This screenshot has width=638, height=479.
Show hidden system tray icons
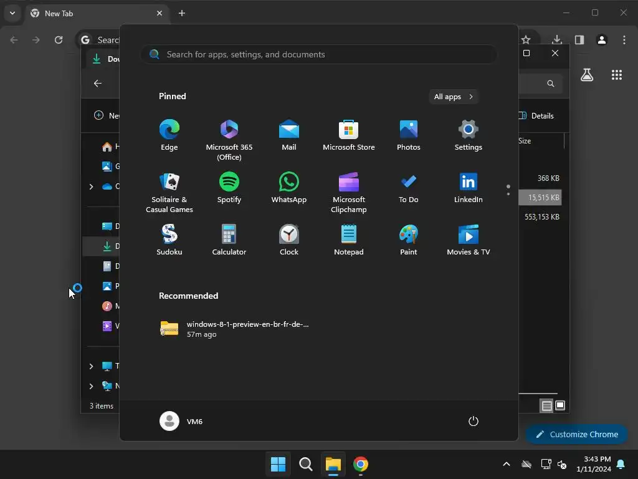[507, 464]
